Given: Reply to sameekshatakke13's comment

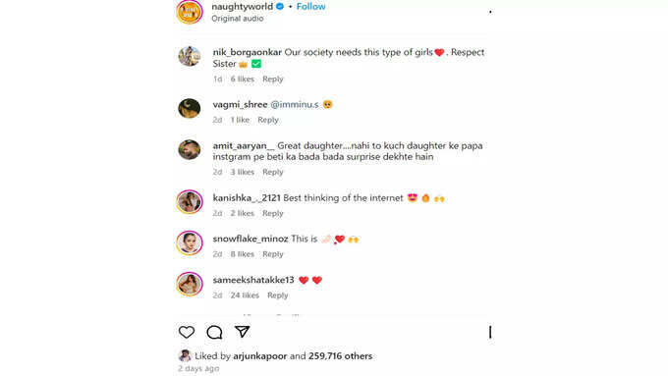Looking at the screenshot, I should pyautogui.click(x=277, y=295).
